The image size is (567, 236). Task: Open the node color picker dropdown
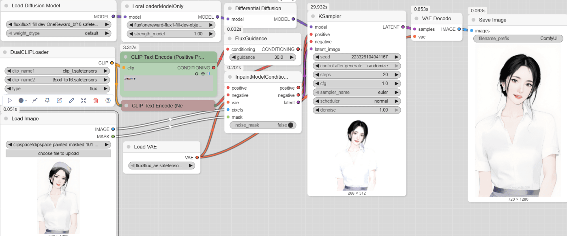pos(23,101)
